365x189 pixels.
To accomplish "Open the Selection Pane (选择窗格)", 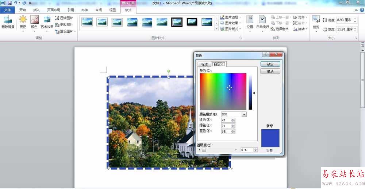I will tap(280, 29).
